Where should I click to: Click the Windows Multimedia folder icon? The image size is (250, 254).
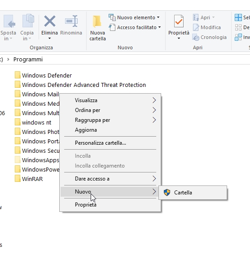tap(18, 113)
